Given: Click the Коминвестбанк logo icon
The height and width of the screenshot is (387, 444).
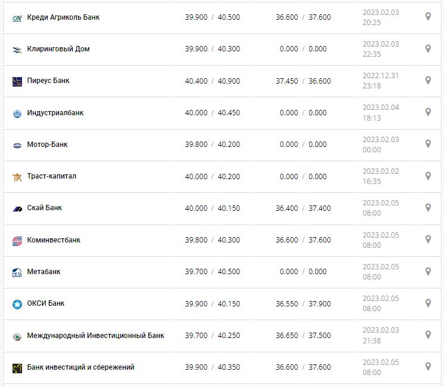Looking at the screenshot, I should click(17, 241).
